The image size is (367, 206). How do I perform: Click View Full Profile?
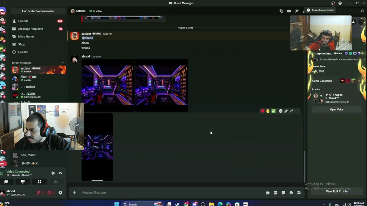337,191
